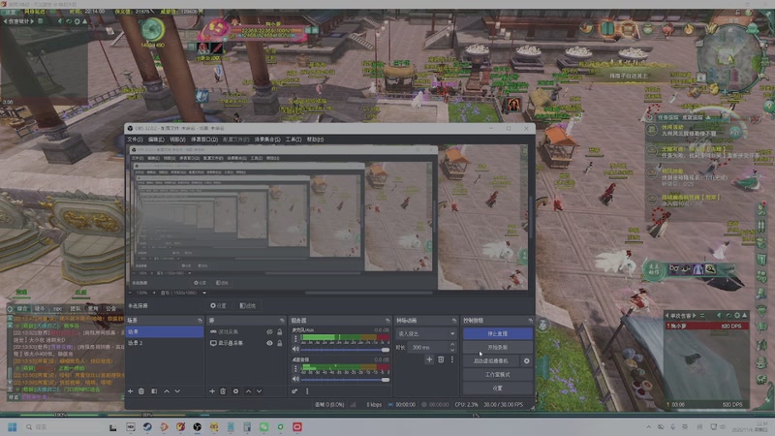Open transition properties three-dot menu

point(451,359)
